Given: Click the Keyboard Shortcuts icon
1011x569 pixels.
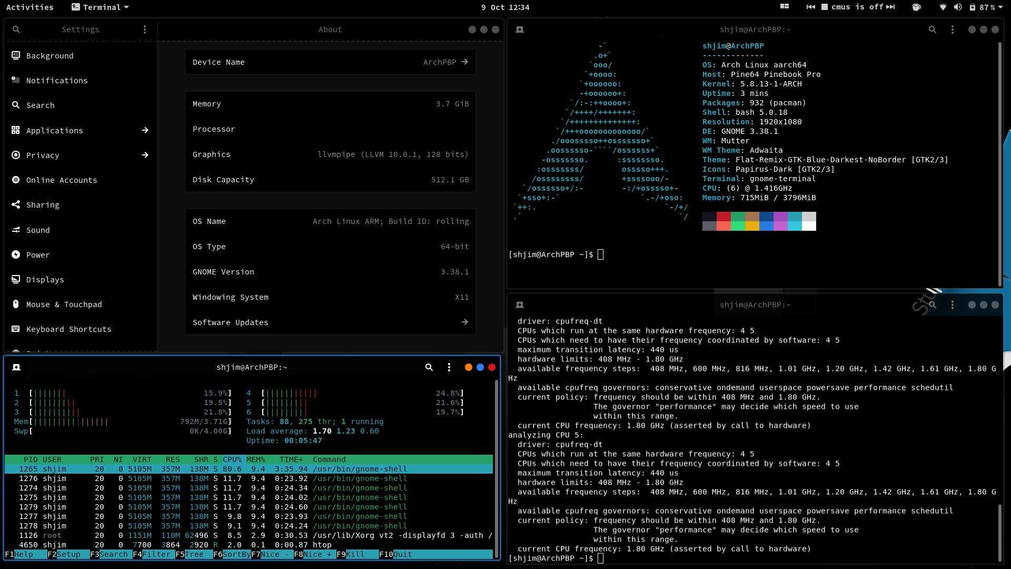Looking at the screenshot, I should click(x=16, y=329).
